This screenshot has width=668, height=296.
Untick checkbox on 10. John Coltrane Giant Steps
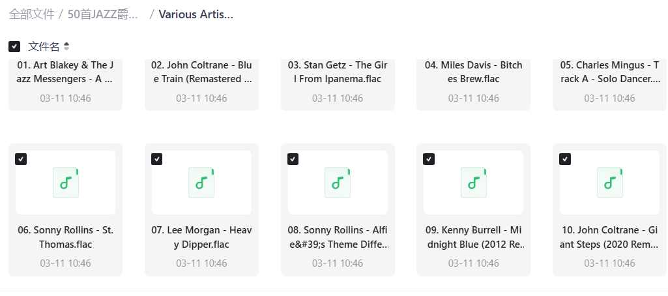(x=565, y=159)
